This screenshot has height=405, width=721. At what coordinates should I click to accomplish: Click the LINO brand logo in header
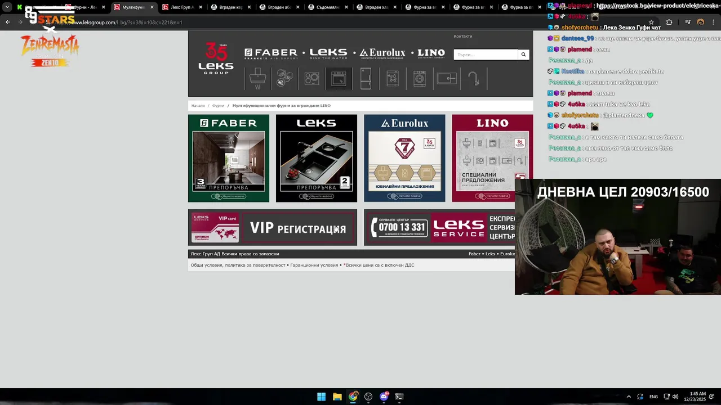(x=431, y=53)
